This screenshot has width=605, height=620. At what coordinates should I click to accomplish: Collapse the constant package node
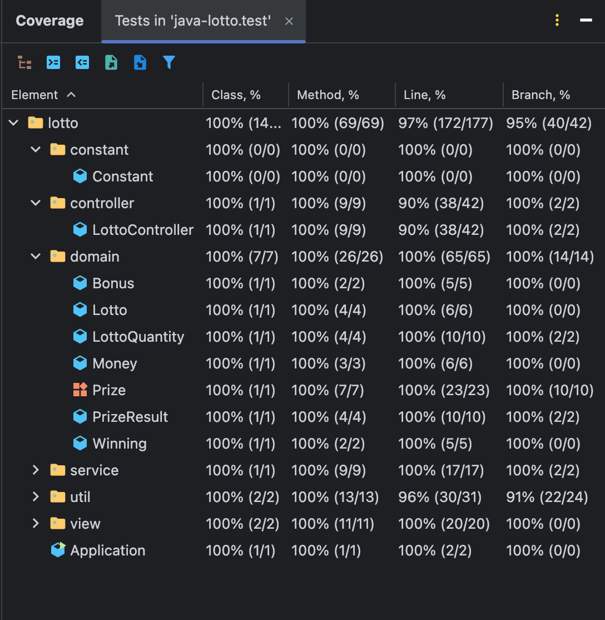click(x=36, y=150)
